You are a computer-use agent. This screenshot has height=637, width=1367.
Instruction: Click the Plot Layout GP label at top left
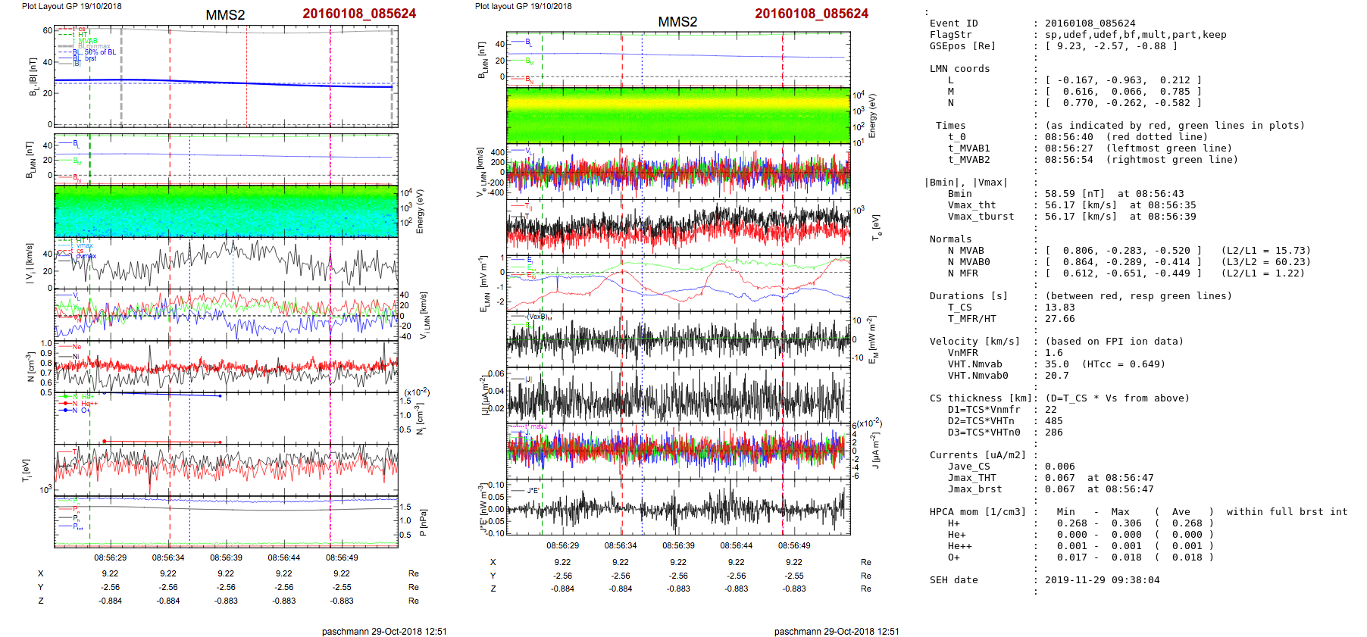click(x=71, y=6)
